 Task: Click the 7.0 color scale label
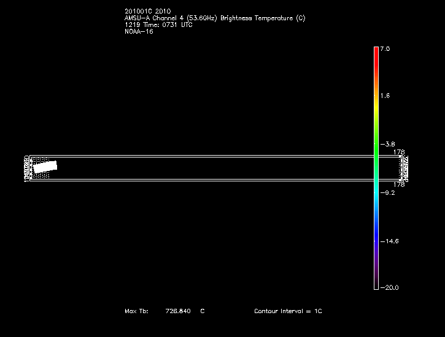coord(385,48)
